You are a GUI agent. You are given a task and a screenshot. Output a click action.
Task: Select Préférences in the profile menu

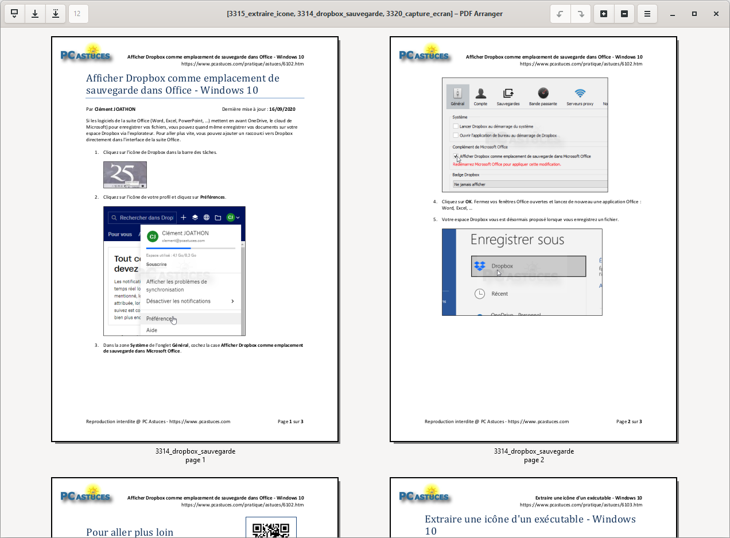[x=158, y=318]
